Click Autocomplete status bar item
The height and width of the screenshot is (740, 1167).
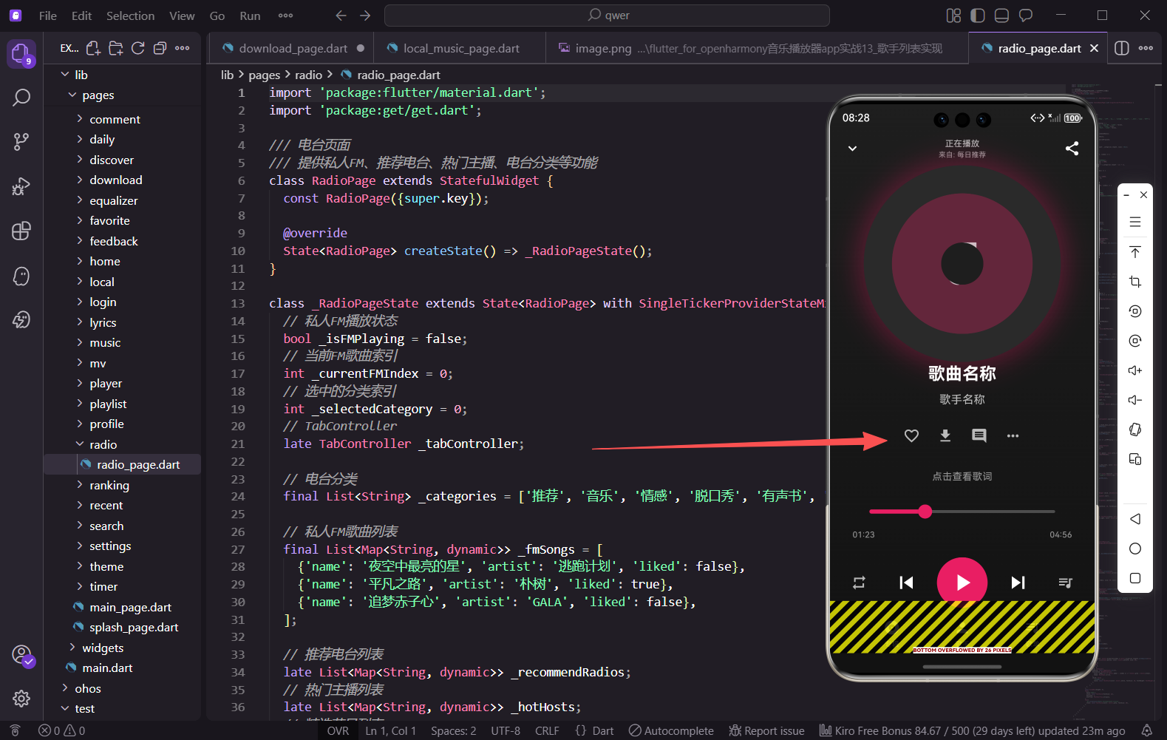[671, 730]
